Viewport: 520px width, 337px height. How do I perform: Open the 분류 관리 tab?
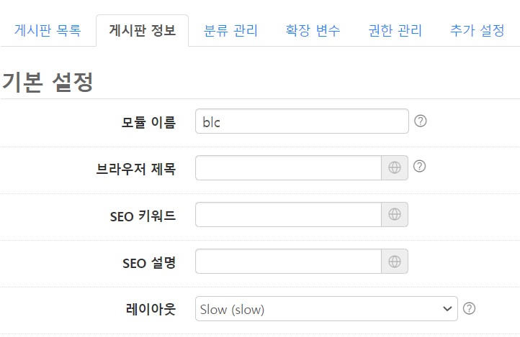coord(230,31)
